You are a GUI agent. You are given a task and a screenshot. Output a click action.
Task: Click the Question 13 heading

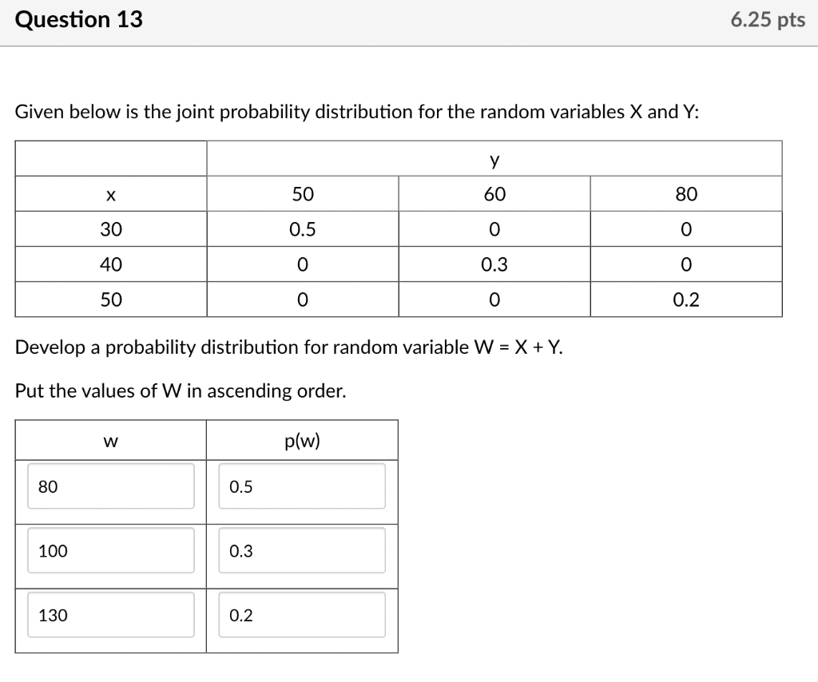pyautogui.click(x=77, y=19)
